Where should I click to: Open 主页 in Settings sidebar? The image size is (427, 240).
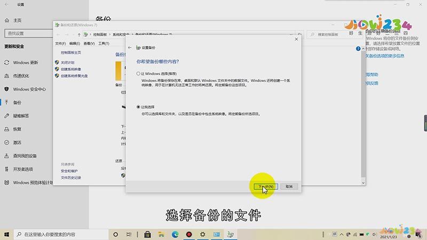click(x=17, y=20)
